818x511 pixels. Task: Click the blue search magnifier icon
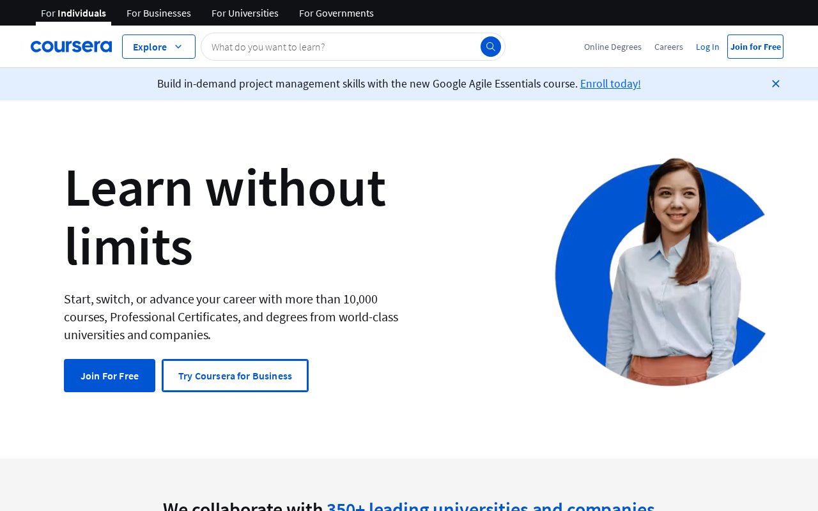[491, 47]
